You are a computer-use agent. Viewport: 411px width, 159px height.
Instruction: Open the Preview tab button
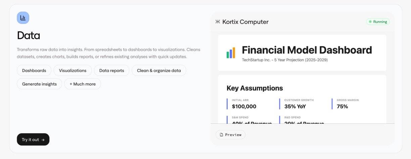(230, 135)
